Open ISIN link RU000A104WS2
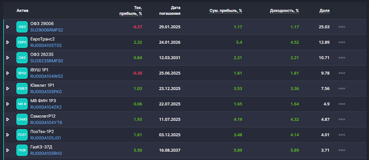The height and width of the screenshot is (160, 369). 47,76
